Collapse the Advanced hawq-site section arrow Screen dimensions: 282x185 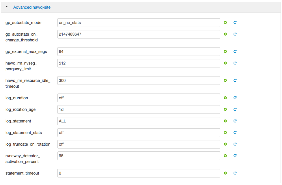click(7, 7)
